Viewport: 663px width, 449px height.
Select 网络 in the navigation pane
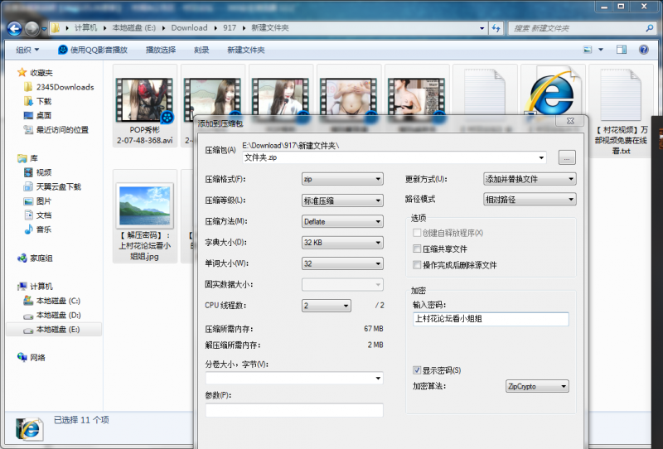coord(37,358)
